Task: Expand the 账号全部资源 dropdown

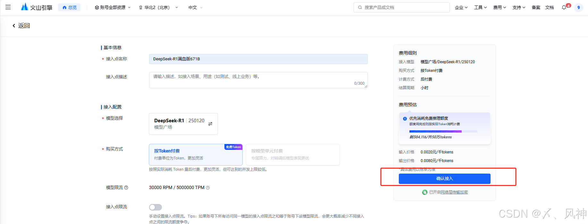Action: click(113, 7)
